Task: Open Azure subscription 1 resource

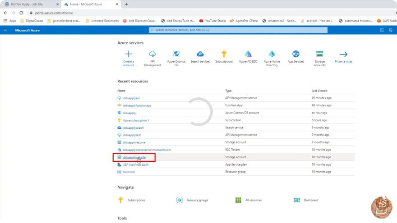Action: 136,120
